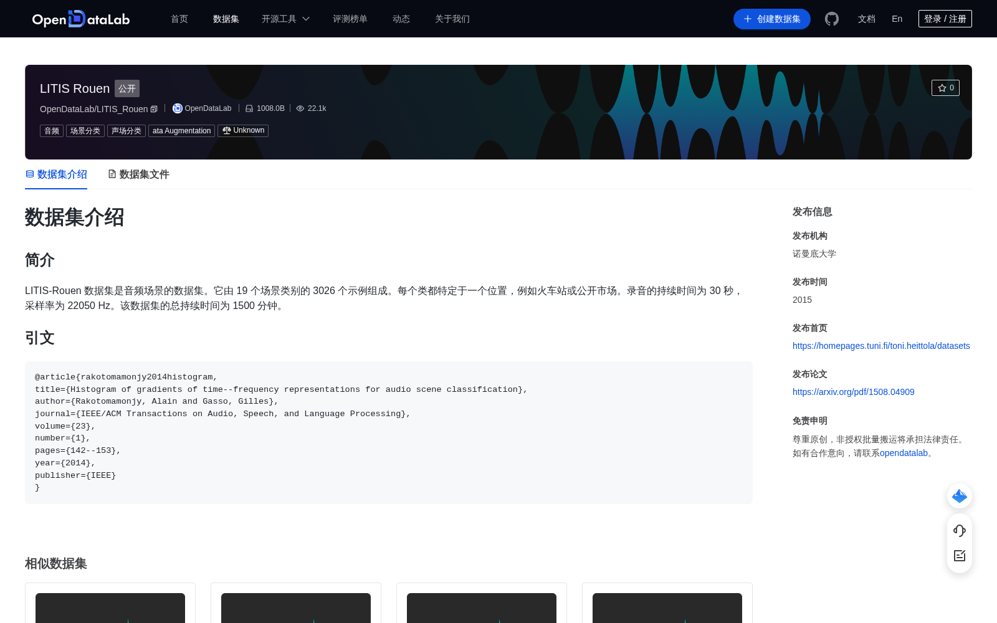Click the citation BibTeX code block
Screen dimensions: 997x623
coord(389,432)
